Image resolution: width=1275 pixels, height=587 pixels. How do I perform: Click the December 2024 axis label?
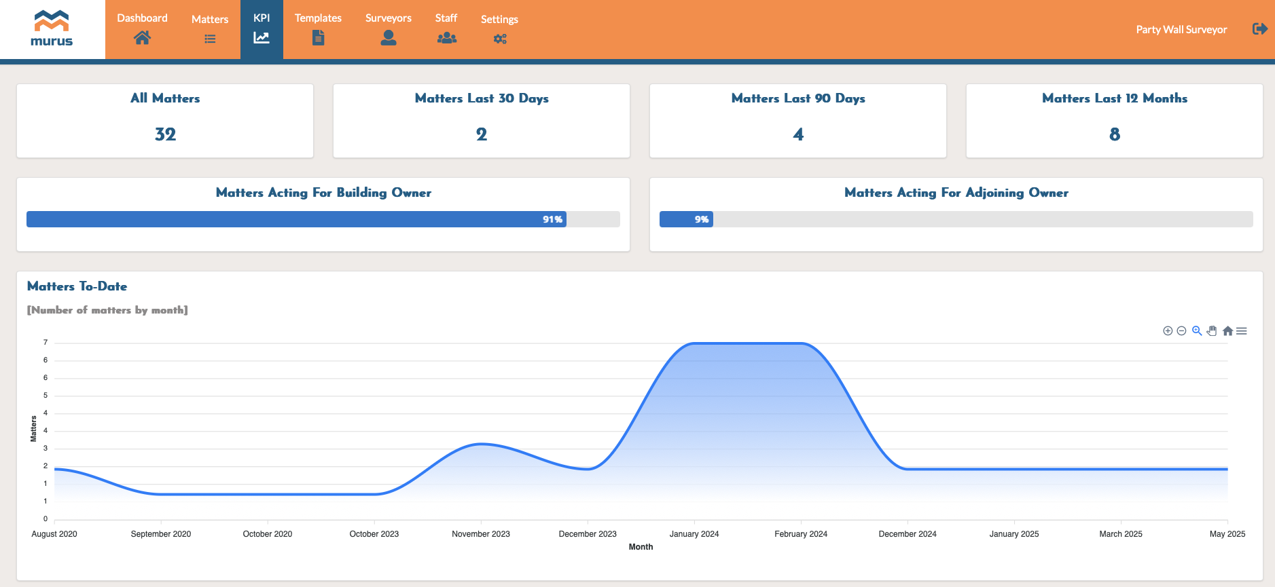(908, 534)
